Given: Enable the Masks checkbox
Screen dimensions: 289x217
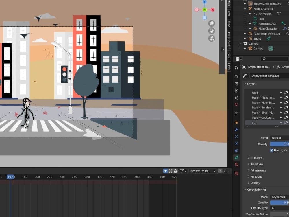Looking at the screenshot, I should [252, 158].
